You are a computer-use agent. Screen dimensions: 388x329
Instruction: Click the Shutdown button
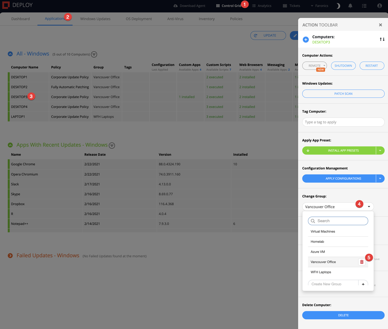pyautogui.click(x=343, y=66)
